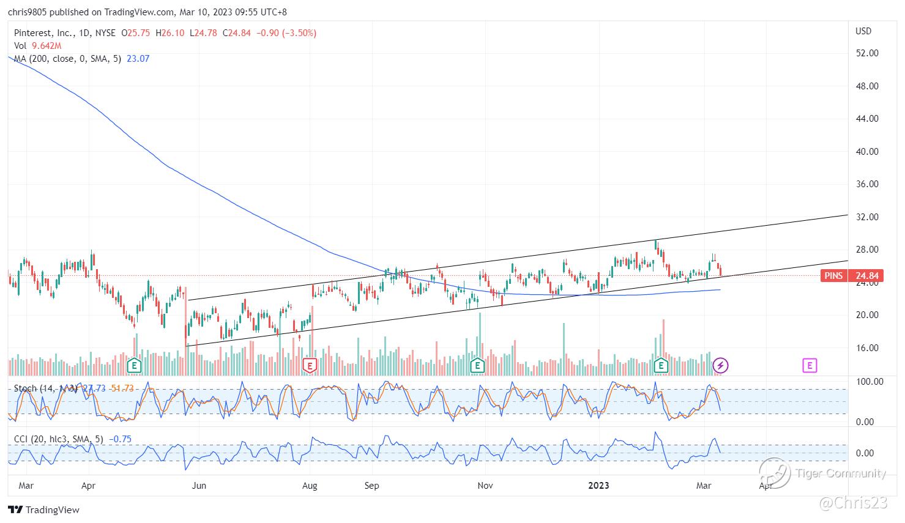Select the red PINS 24.84 price label
905x523 pixels.
(x=851, y=276)
